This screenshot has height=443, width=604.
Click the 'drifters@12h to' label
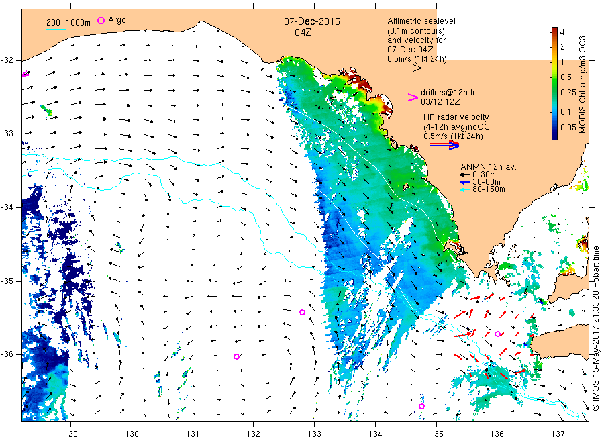[449, 93]
